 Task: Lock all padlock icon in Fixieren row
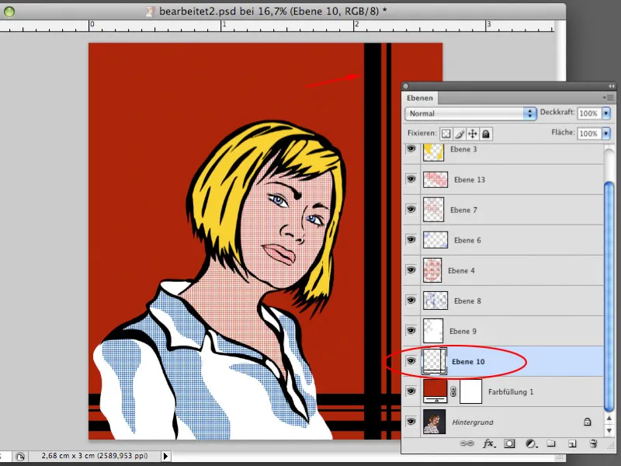pos(486,134)
